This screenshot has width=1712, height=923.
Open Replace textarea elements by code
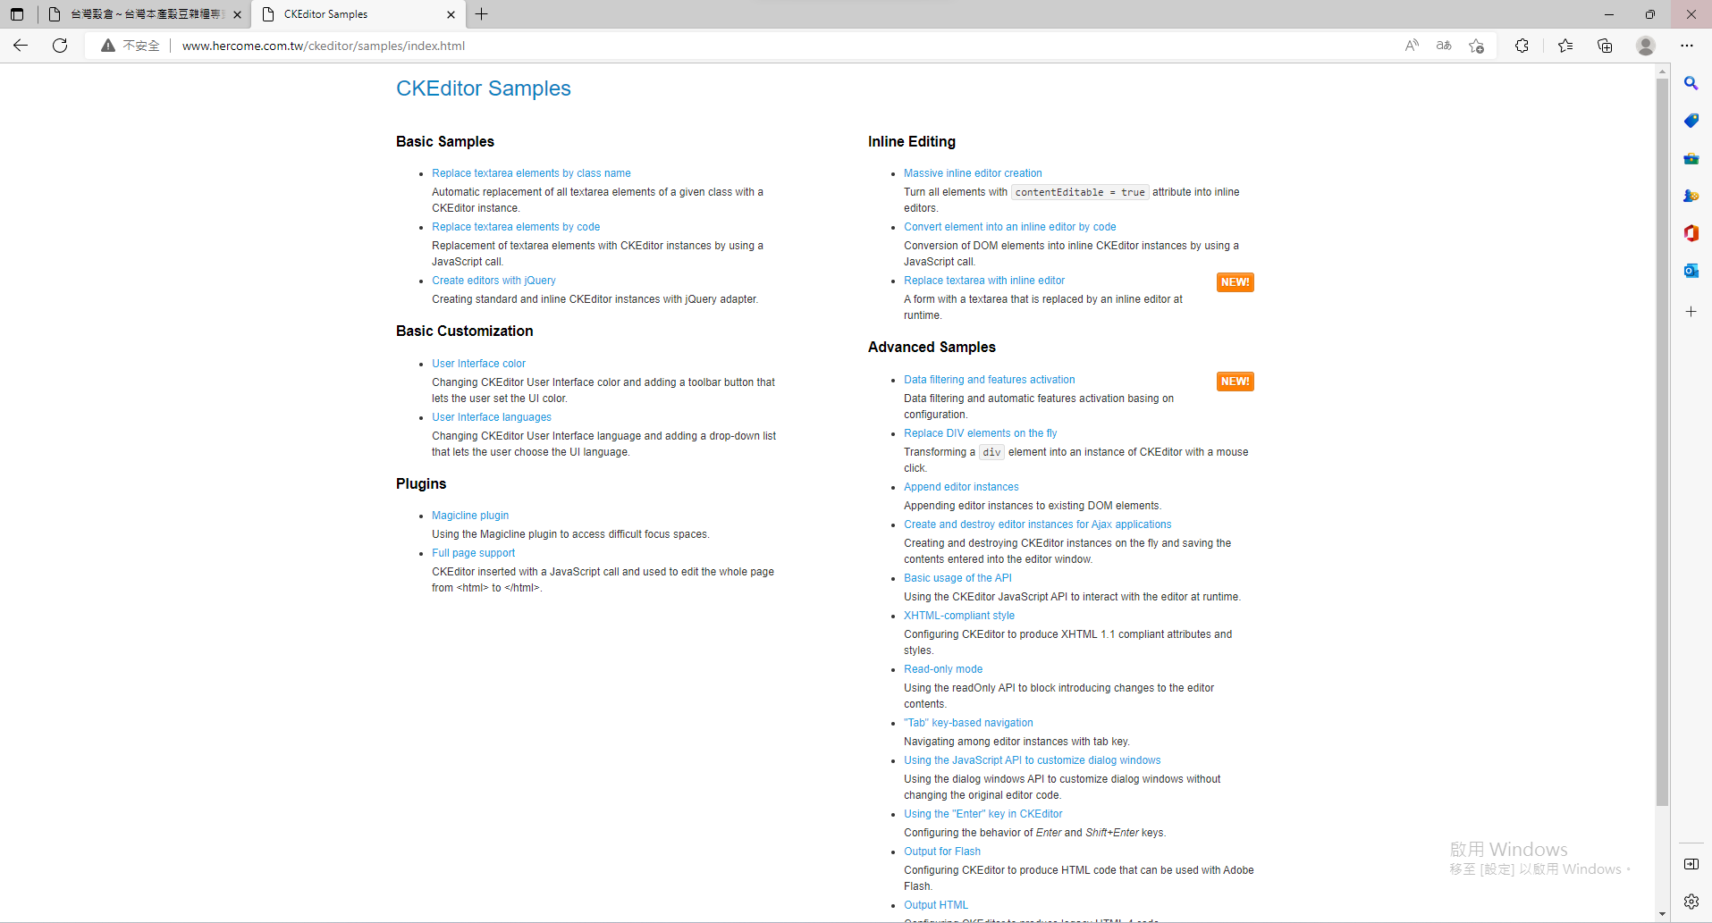516,227
